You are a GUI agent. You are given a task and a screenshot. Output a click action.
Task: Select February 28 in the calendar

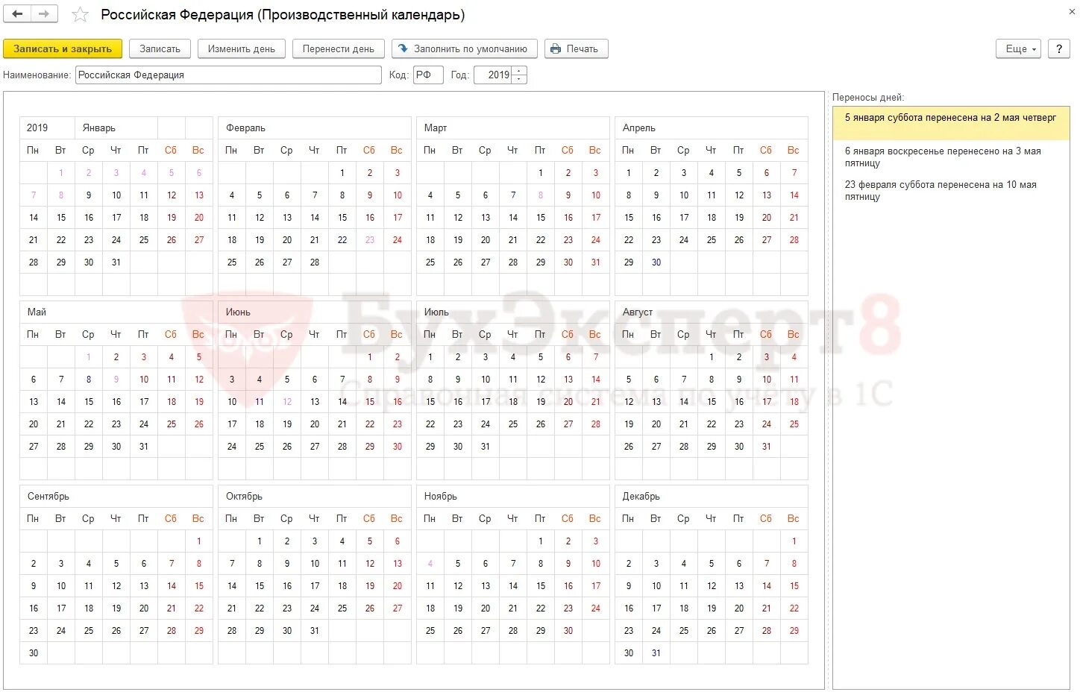point(315,262)
